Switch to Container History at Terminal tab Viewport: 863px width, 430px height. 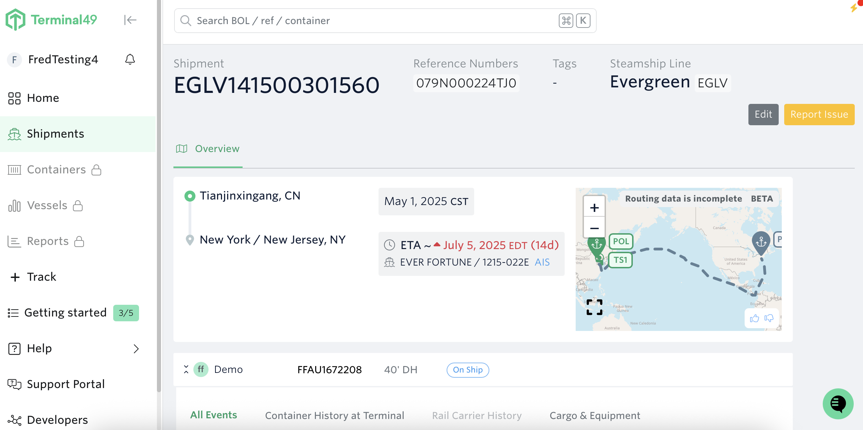tap(334, 416)
